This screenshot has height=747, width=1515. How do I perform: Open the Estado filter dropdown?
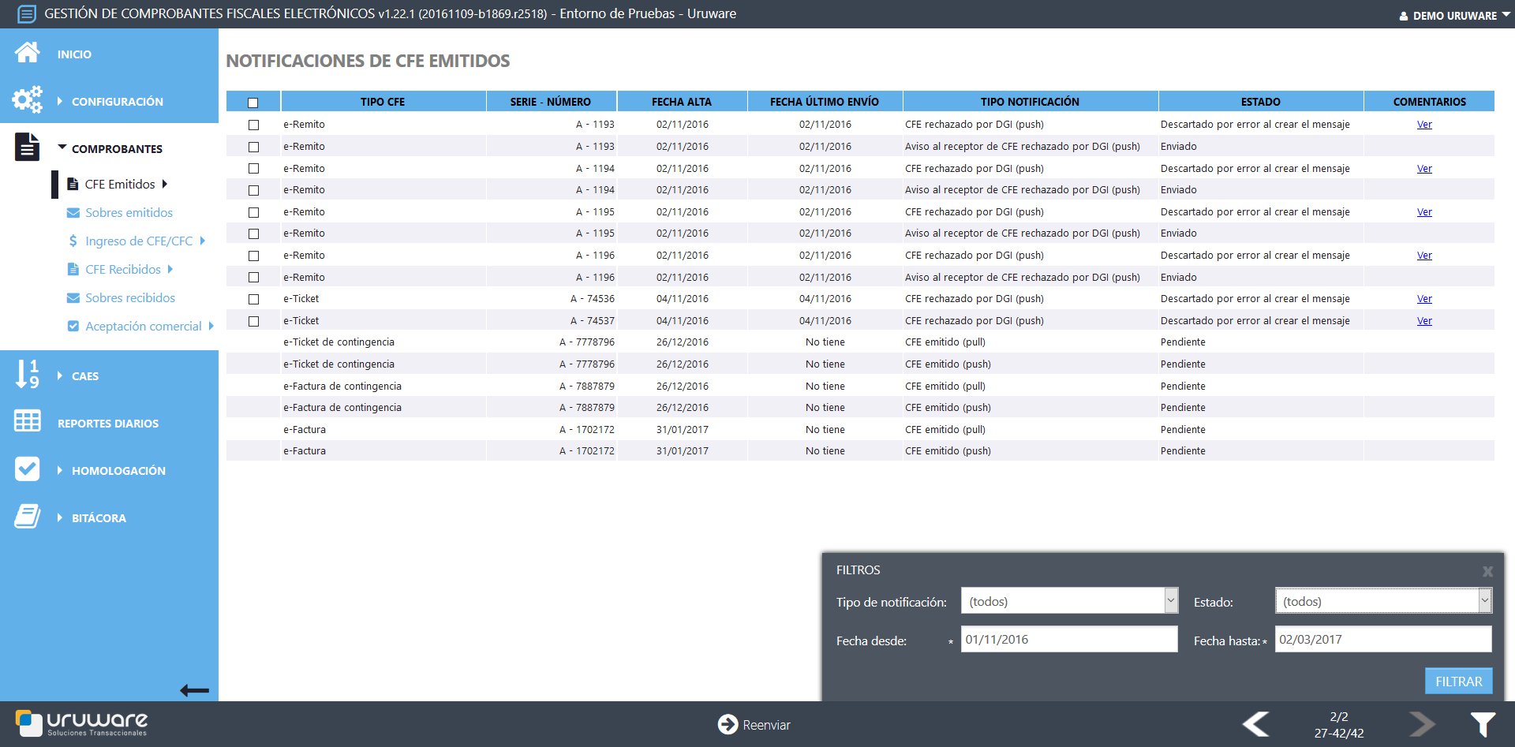(1382, 601)
